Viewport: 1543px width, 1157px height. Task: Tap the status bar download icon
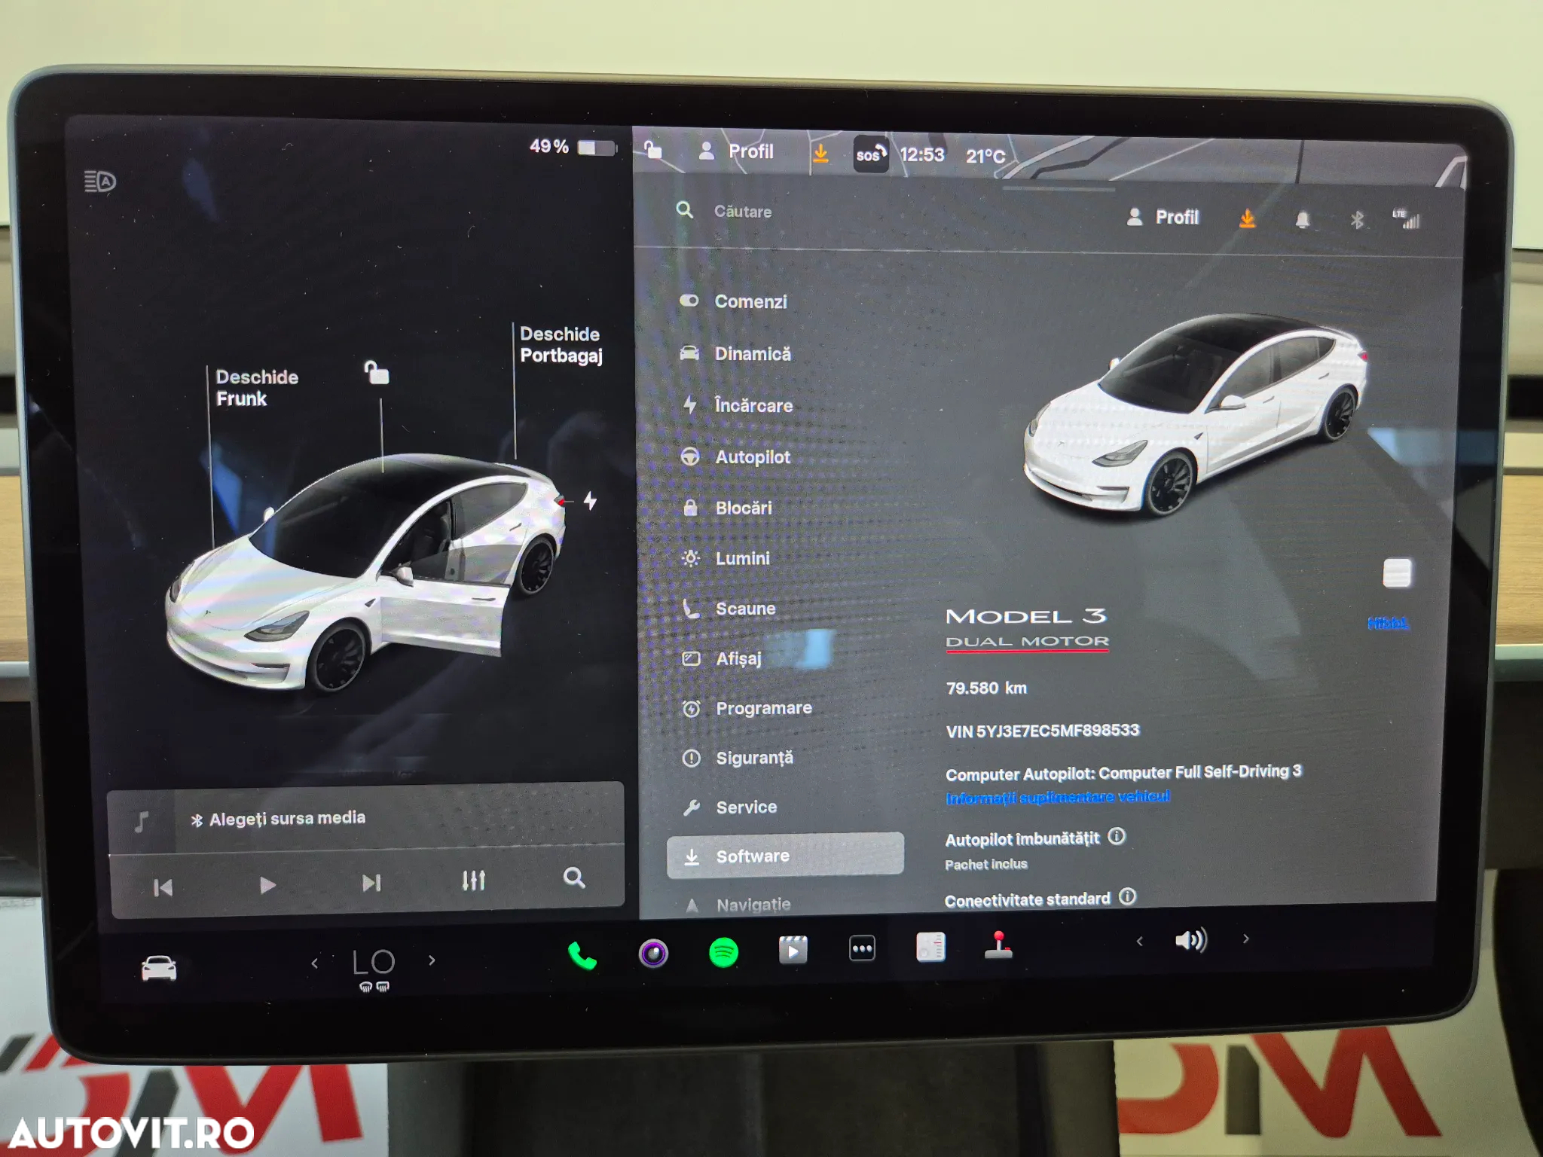(x=821, y=153)
